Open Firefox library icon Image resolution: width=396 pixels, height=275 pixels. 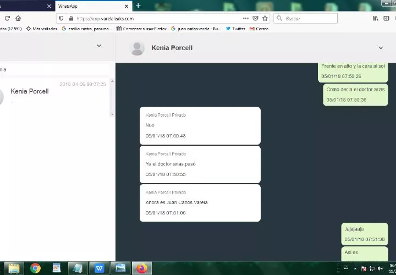[x=375, y=18]
